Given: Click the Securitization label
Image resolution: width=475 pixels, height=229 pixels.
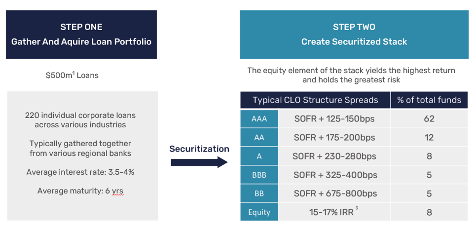Looking at the screenshot, I should [x=199, y=149].
